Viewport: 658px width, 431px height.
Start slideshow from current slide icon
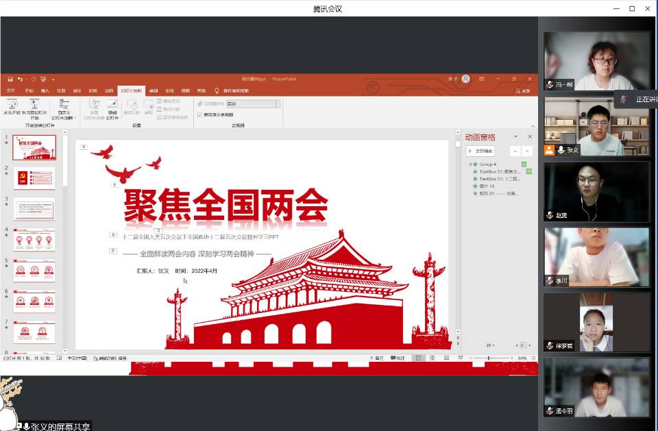click(x=34, y=104)
